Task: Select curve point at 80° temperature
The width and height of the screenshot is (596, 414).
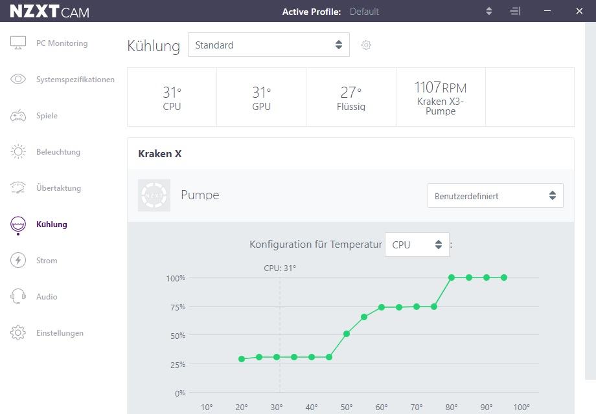Action: pyautogui.click(x=452, y=278)
